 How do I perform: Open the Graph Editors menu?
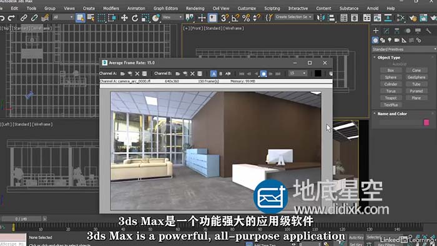(x=165, y=8)
